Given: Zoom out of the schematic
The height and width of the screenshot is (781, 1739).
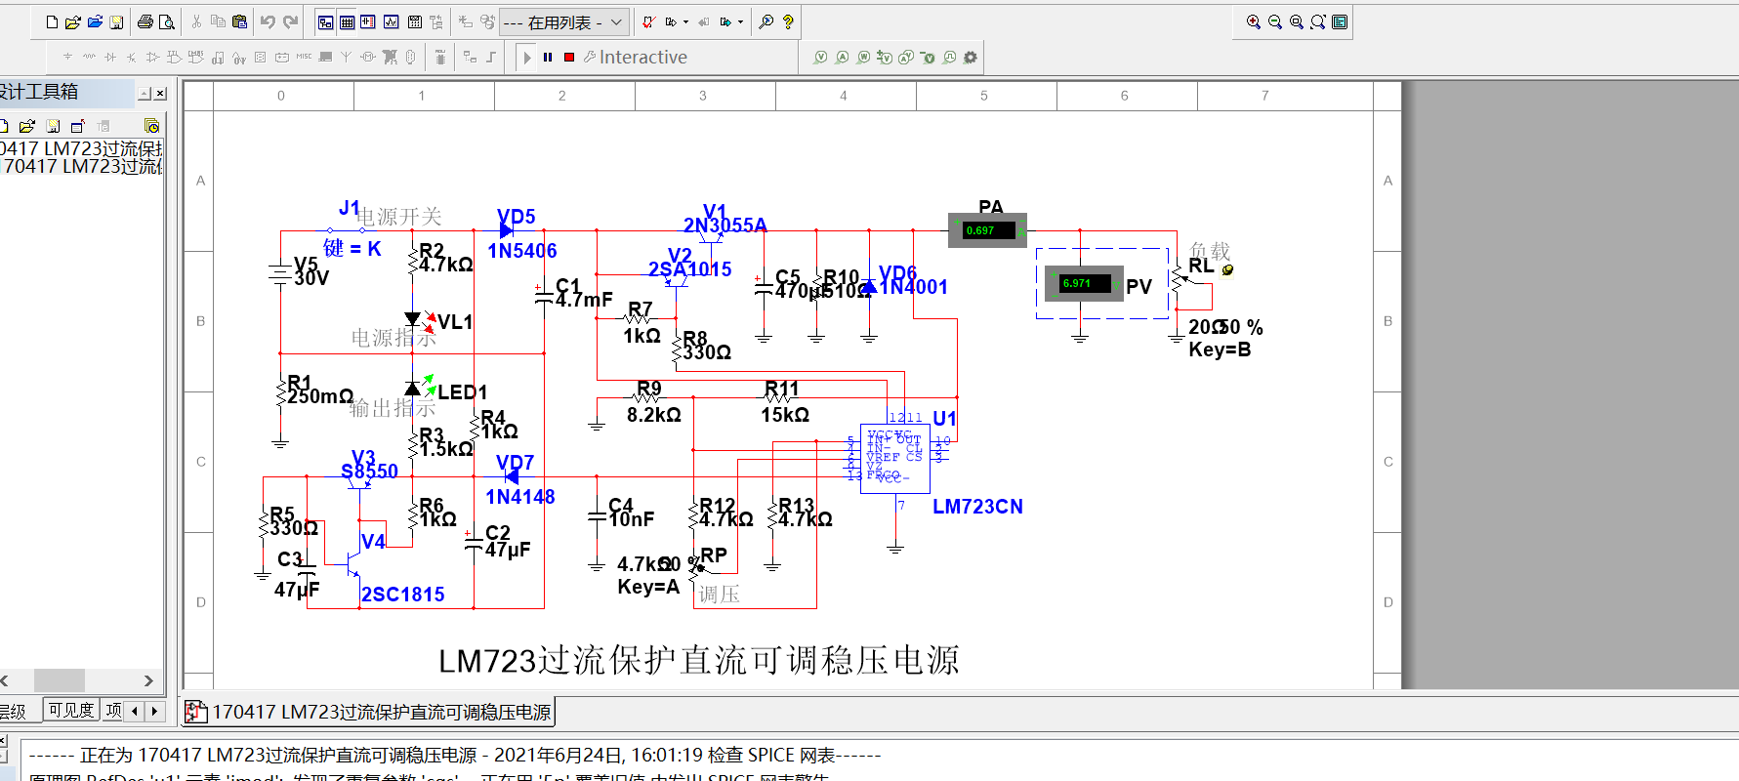Looking at the screenshot, I should click(1275, 21).
